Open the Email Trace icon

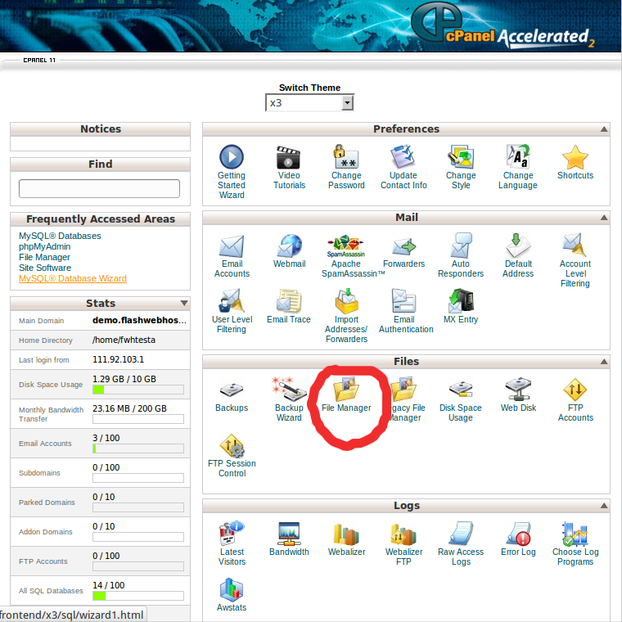[x=288, y=301]
